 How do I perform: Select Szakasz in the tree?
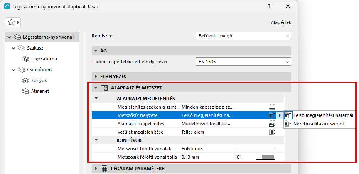coord(35,48)
